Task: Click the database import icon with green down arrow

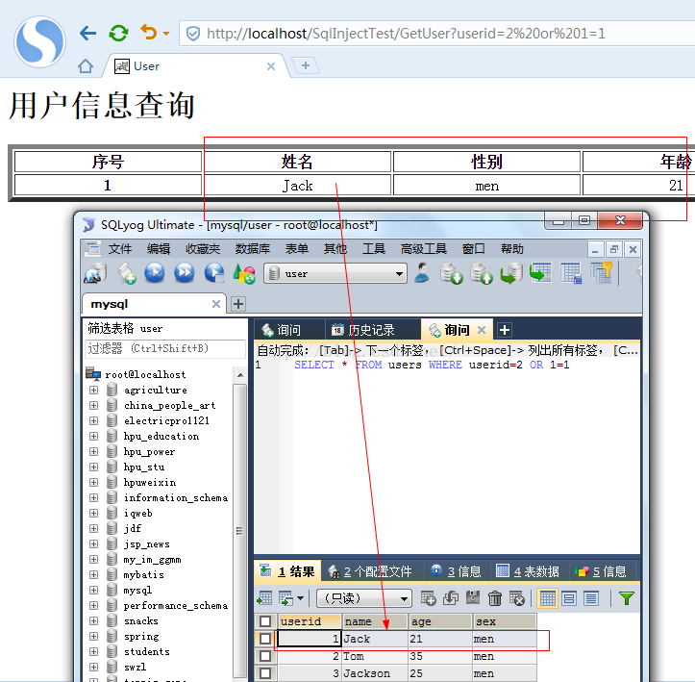Action: 451,273
